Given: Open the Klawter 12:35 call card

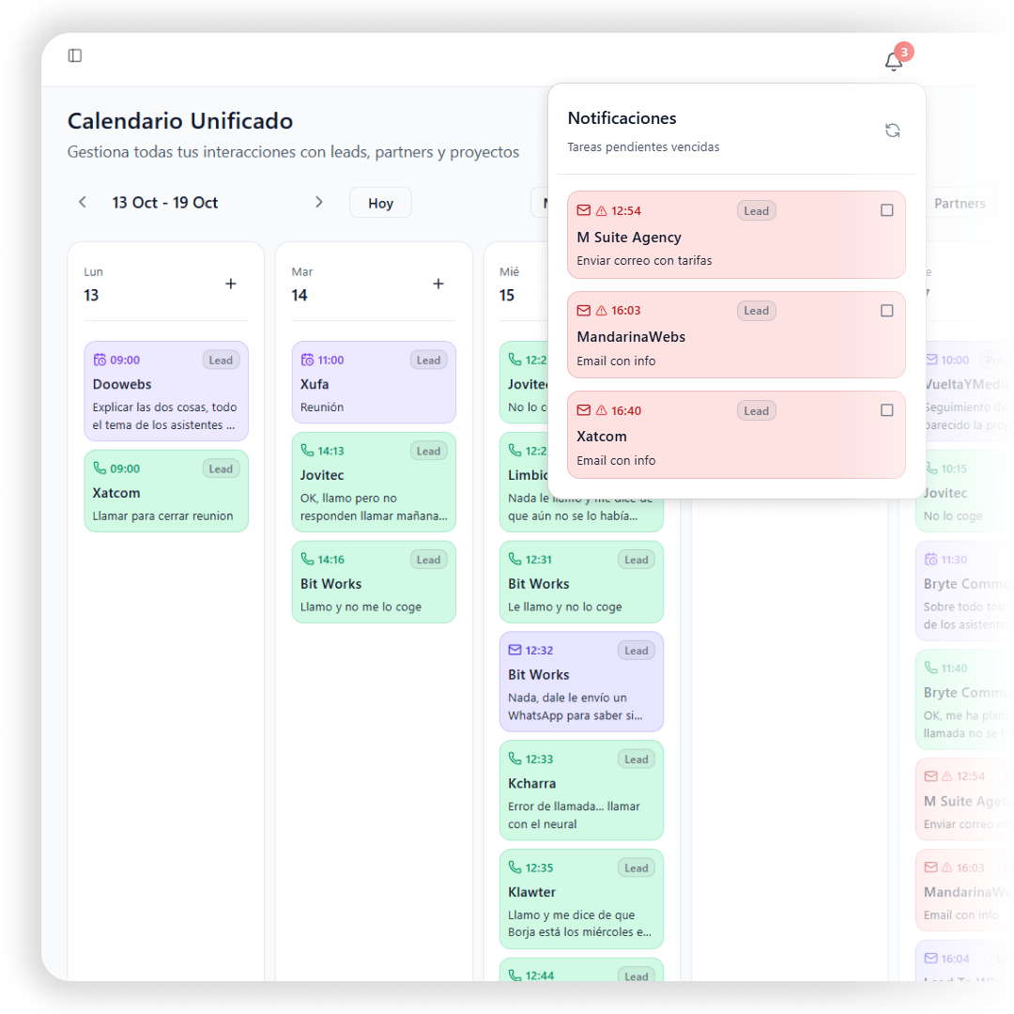Looking at the screenshot, I should [x=581, y=899].
